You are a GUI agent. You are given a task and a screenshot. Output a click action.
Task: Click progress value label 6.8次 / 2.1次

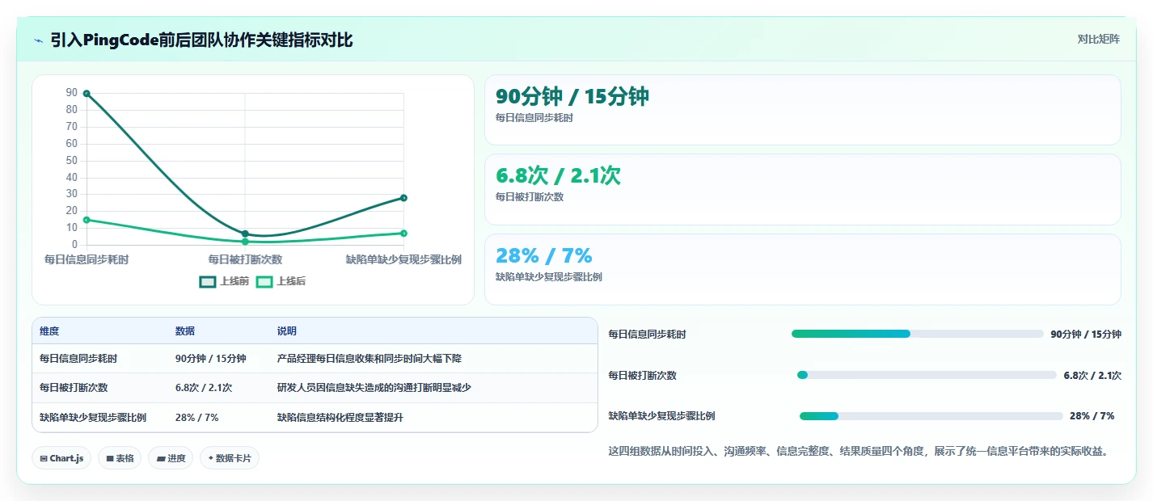[x=1092, y=375]
